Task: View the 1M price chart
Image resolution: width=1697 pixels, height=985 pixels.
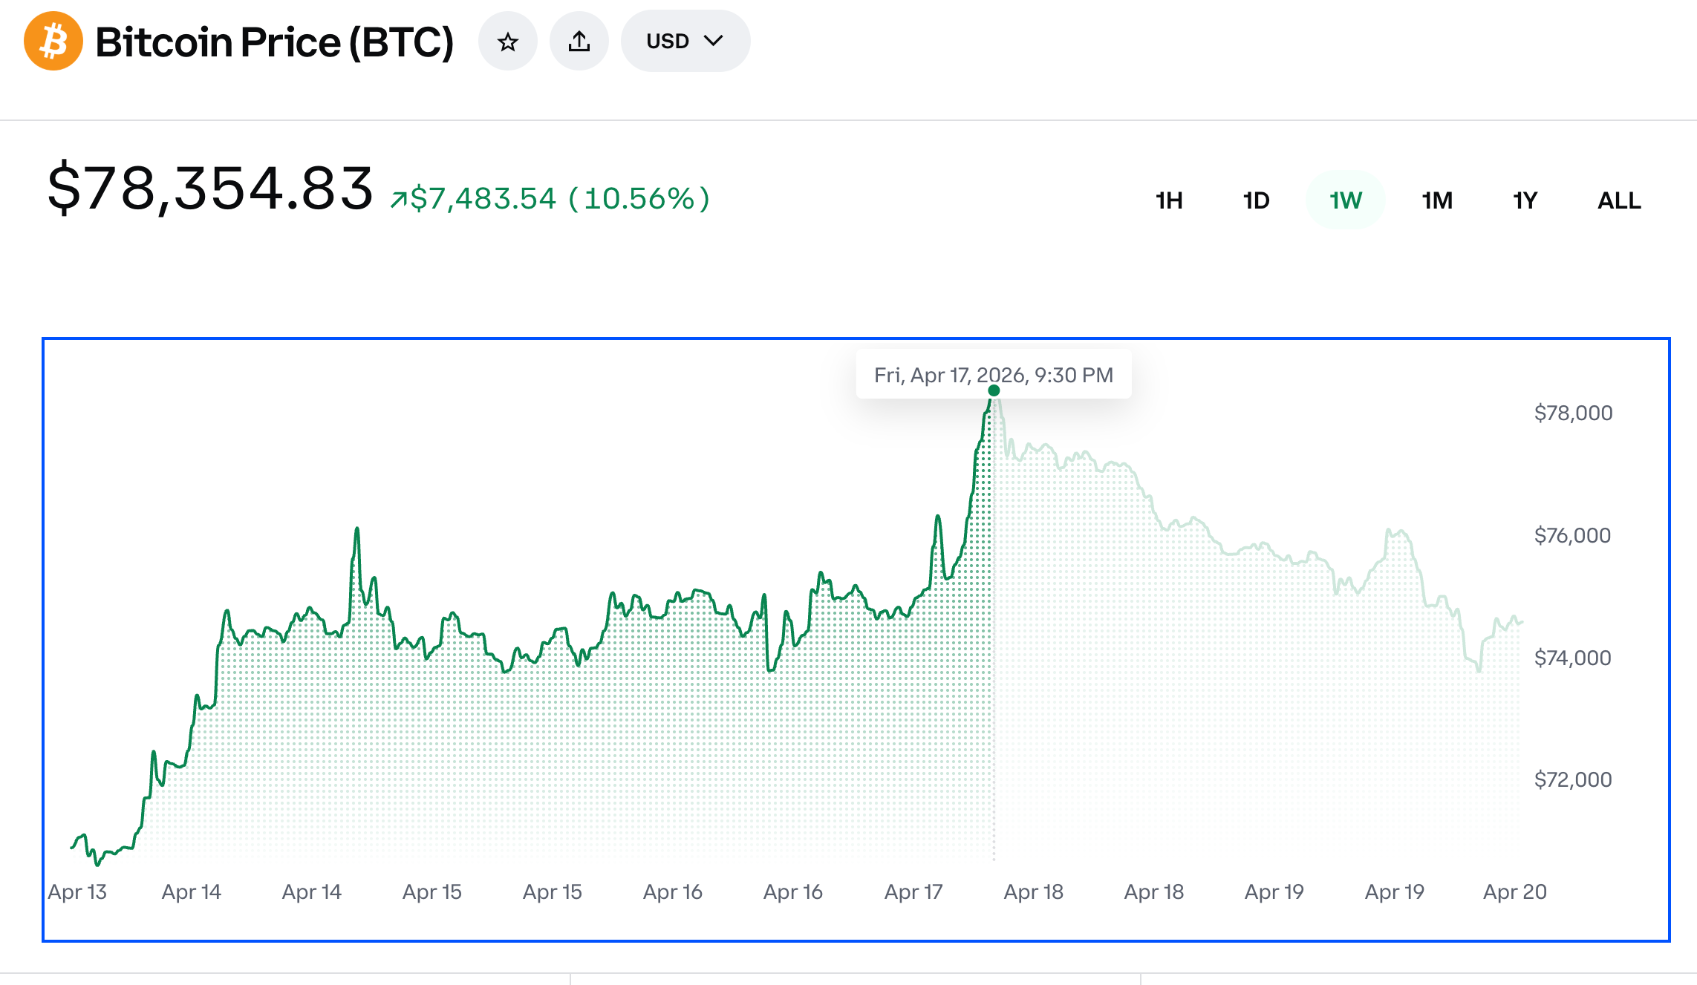Action: tap(1436, 200)
